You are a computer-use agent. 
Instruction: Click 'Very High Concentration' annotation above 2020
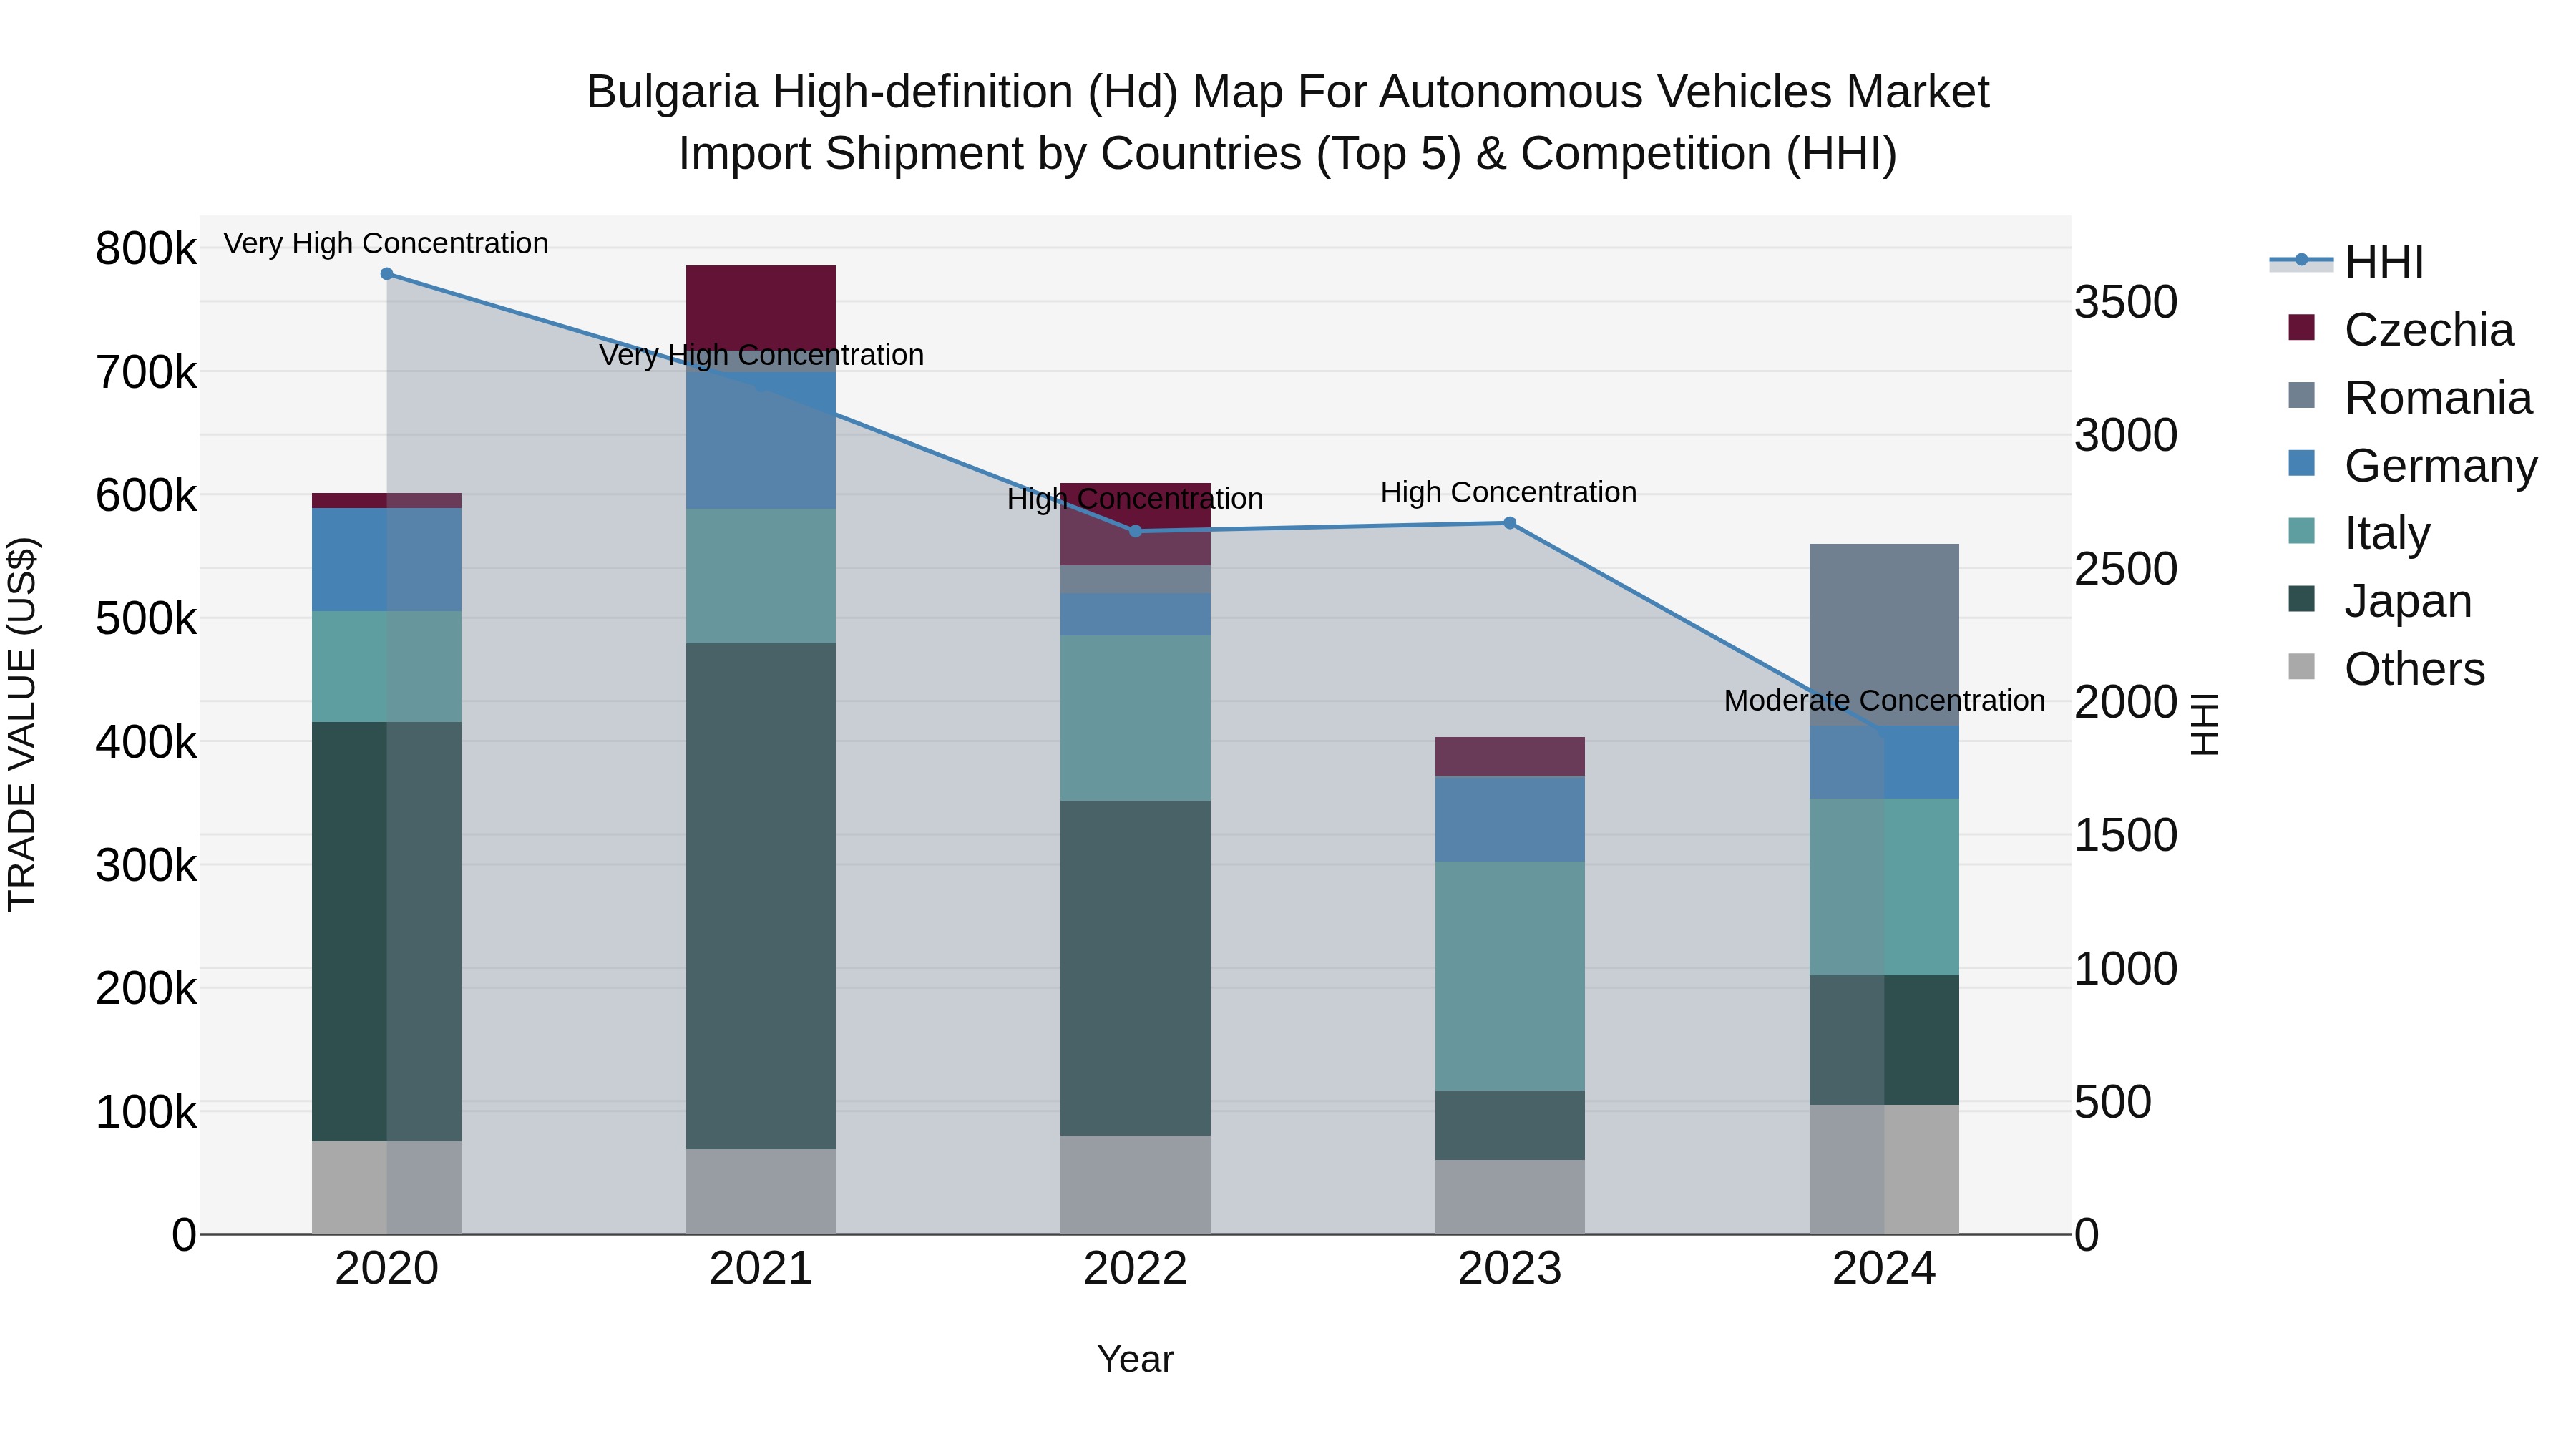(386, 244)
